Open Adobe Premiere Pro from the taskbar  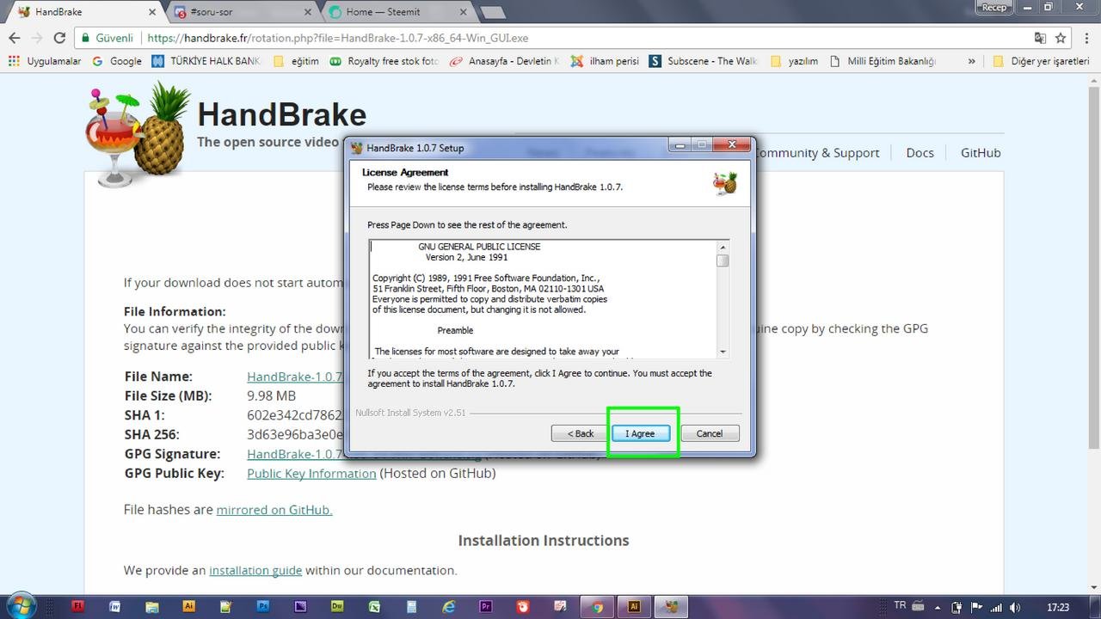pos(486,606)
